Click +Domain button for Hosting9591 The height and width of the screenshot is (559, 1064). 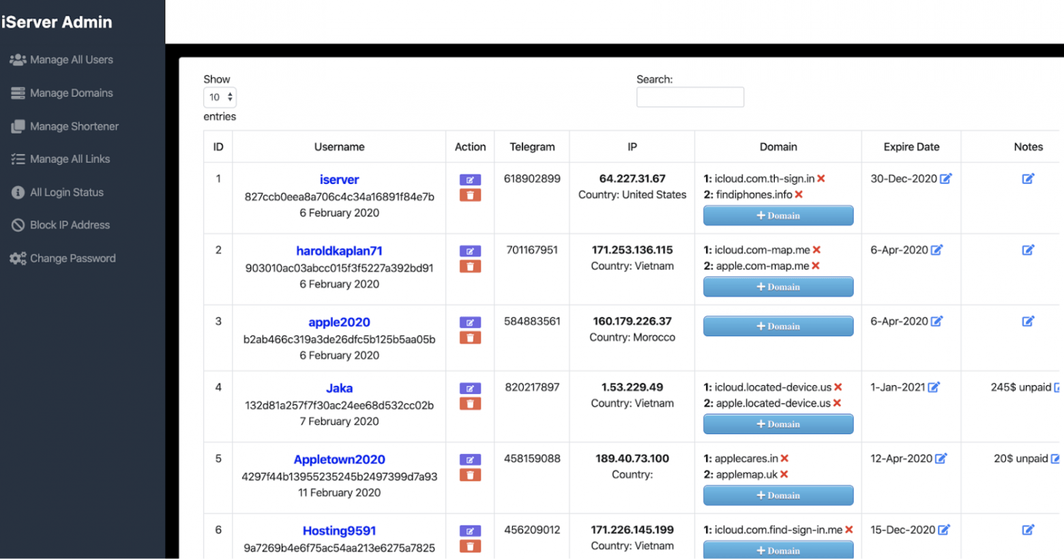coord(778,549)
